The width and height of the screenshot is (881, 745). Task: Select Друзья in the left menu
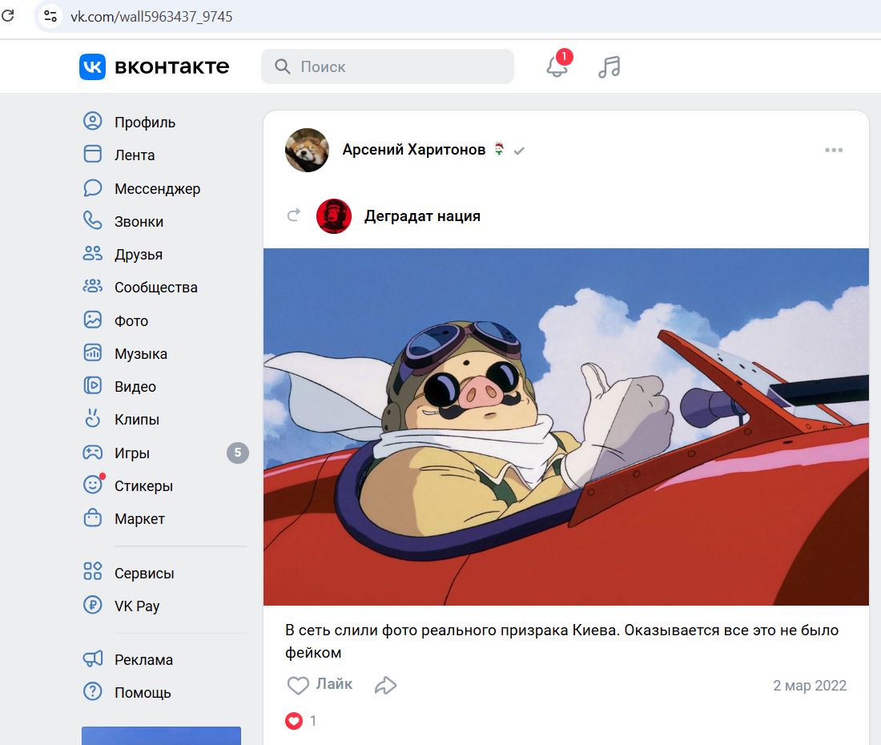(x=139, y=255)
